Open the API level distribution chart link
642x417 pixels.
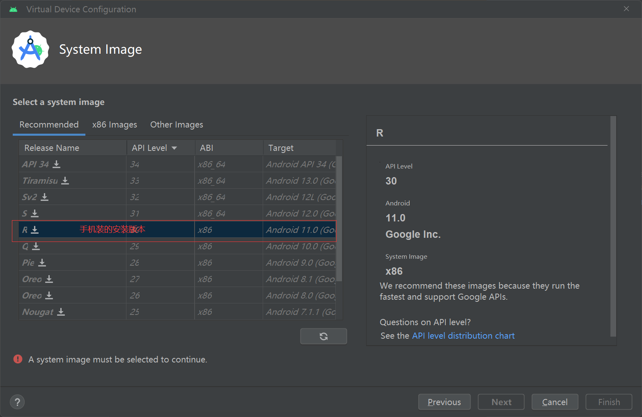coord(463,336)
